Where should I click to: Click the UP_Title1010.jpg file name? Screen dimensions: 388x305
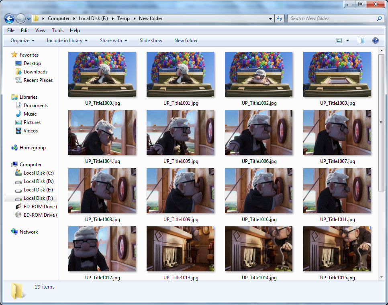259,220
